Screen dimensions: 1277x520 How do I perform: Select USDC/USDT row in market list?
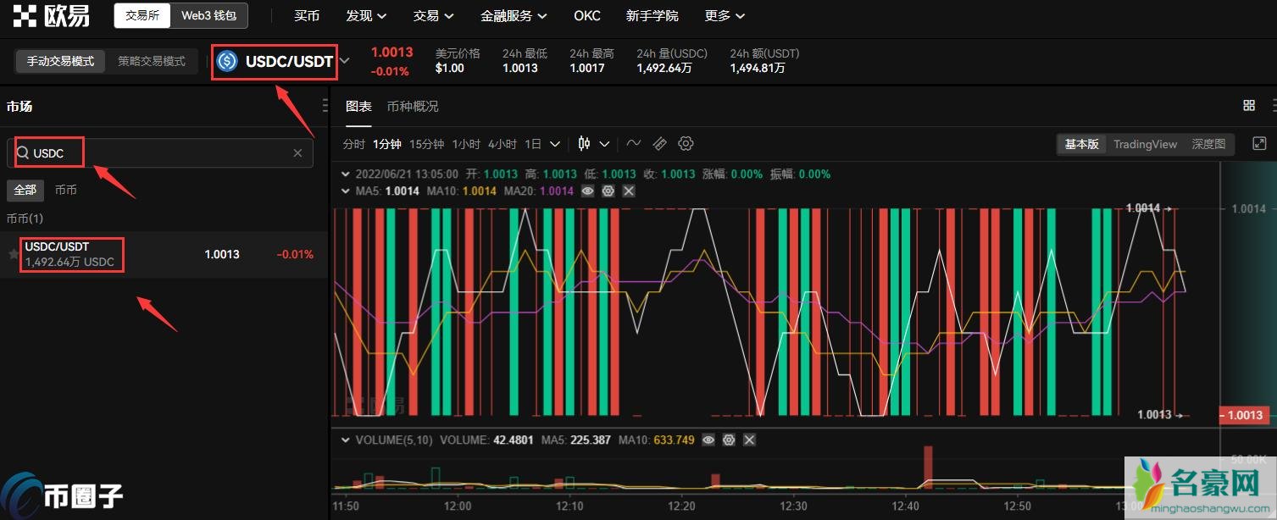coord(164,254)
